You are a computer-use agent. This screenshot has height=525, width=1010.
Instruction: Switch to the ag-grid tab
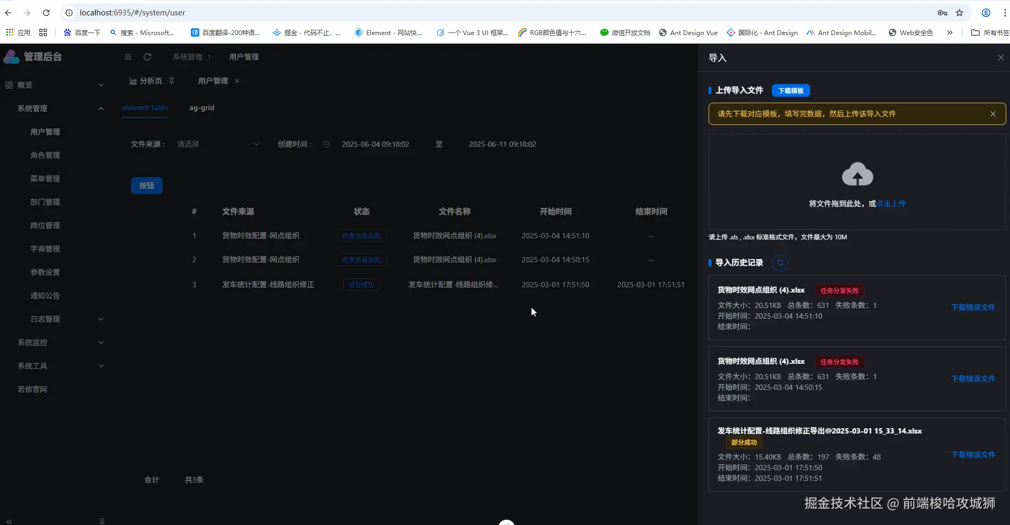202,107
